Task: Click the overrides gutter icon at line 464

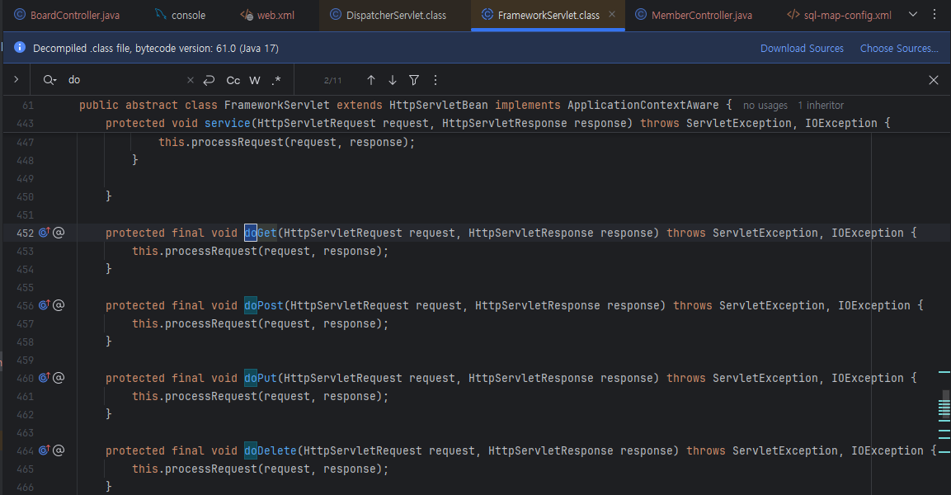Action: 45,450
